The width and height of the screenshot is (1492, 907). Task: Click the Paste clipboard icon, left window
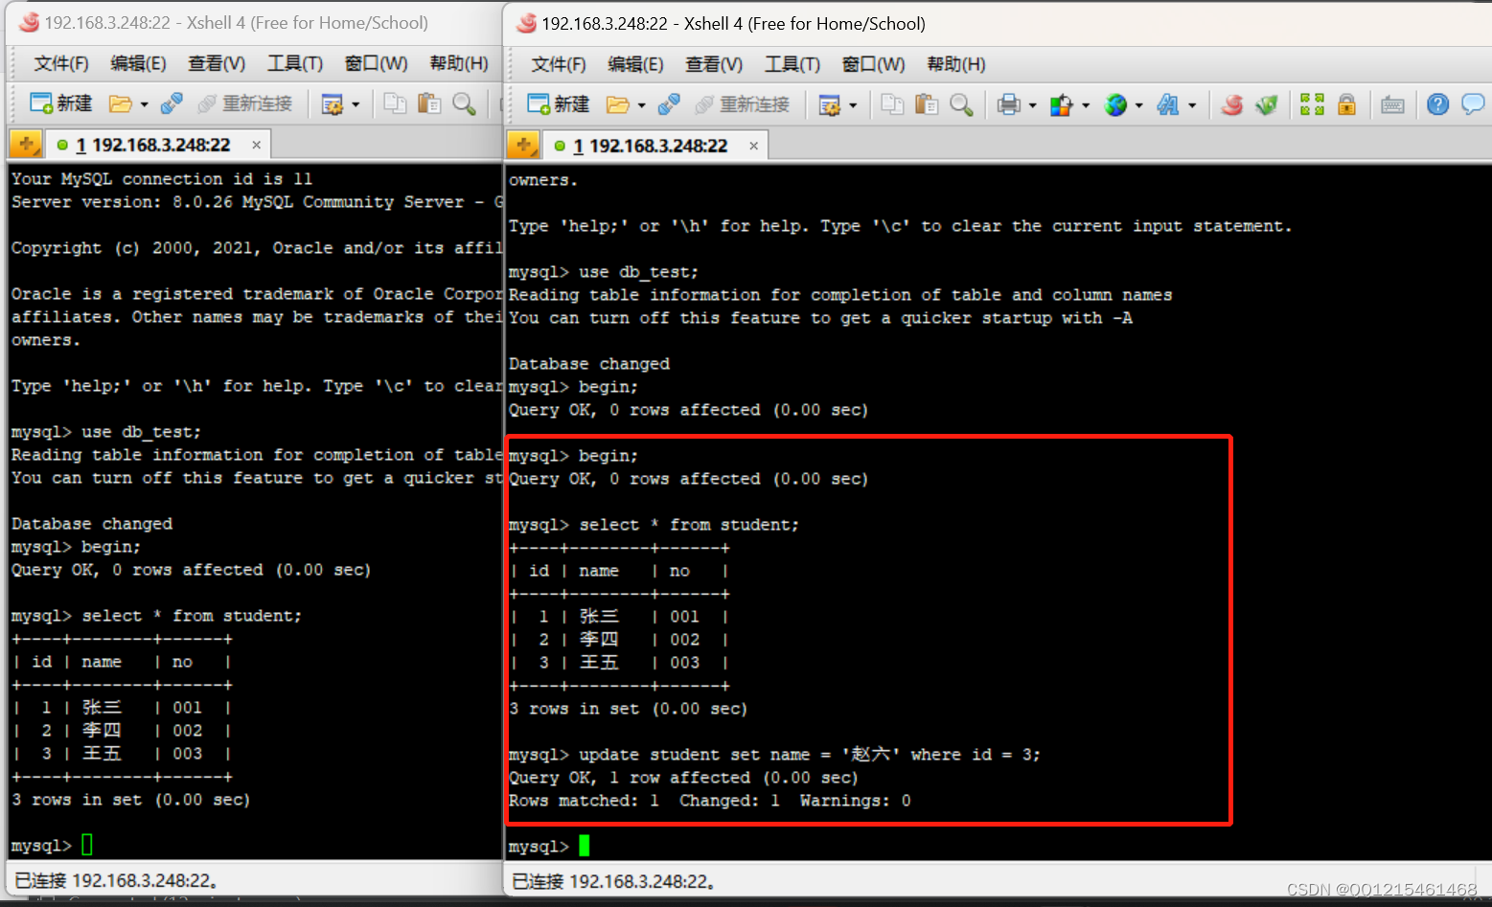pos(429,103)
